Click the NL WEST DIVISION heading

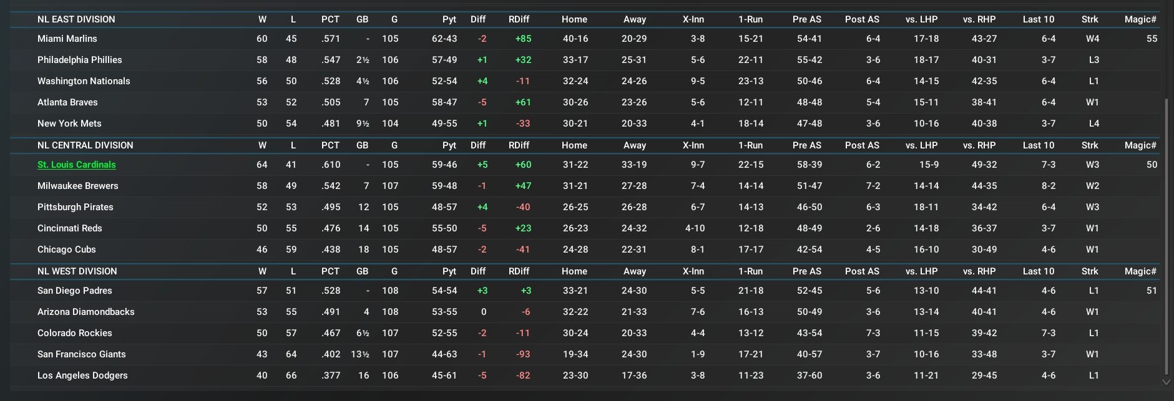coord(77,271)
